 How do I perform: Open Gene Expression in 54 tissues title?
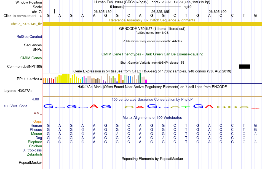(x=152, y=71)
